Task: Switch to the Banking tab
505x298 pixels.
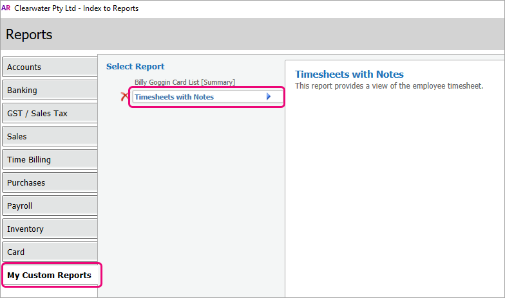Action: click(50, 90)
